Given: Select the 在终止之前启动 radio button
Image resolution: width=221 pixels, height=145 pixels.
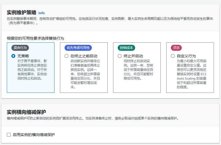Looking at the screenshot, I should click(66, 56).
